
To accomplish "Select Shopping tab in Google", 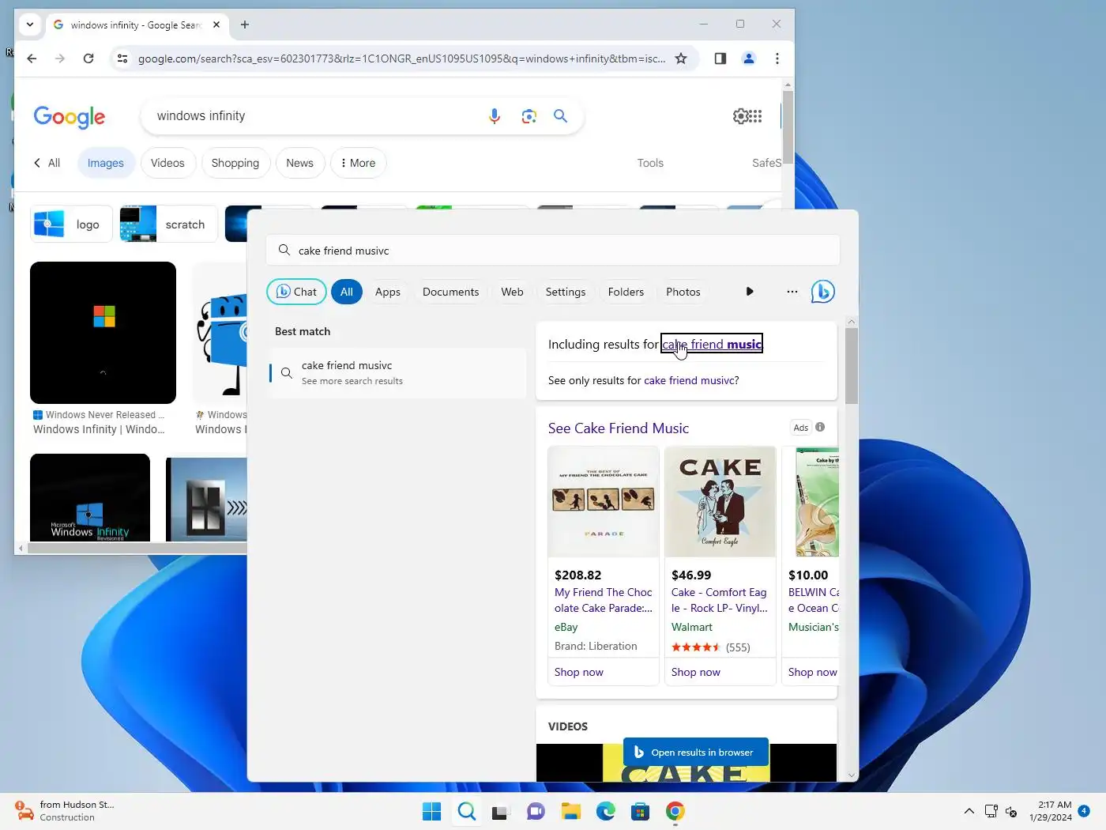I will [235, 163].
